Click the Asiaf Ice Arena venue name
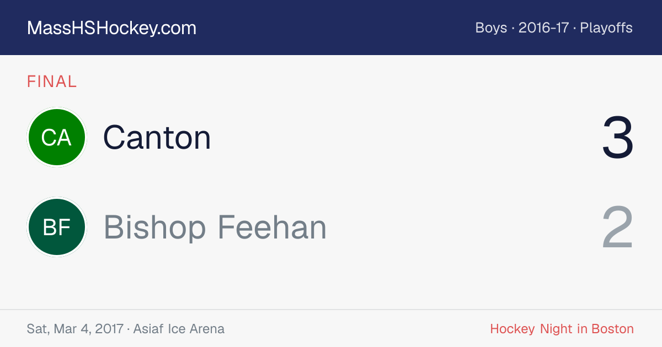The width and height of the screenshot is (662, 347). point(179,329)
